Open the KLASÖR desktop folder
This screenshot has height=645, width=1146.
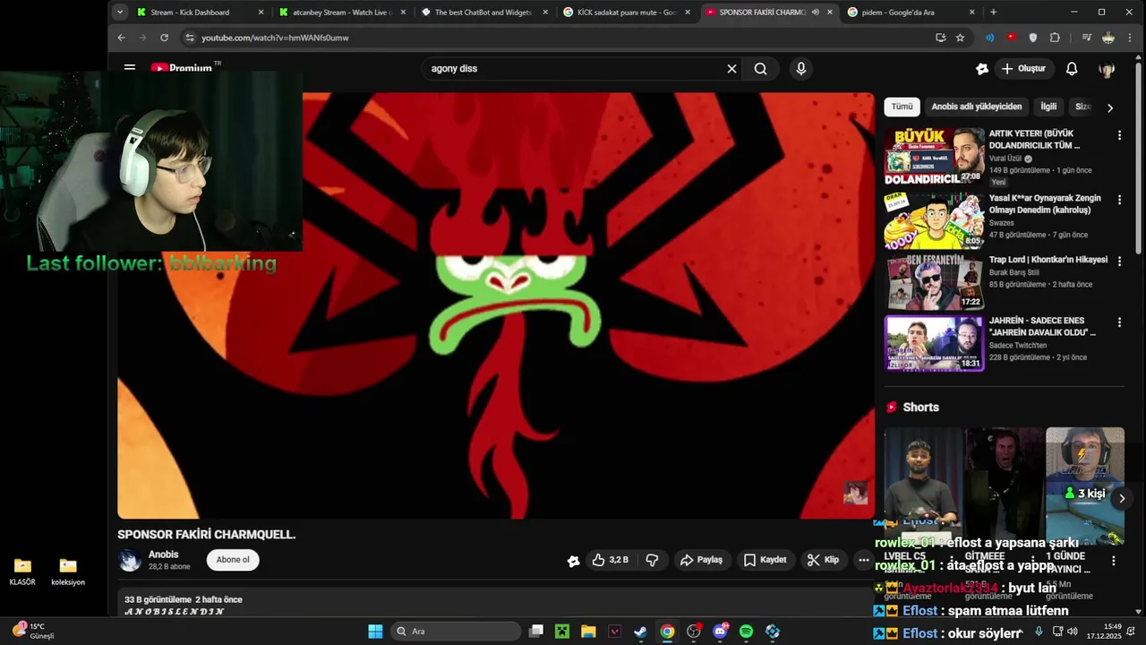(22, 572)
